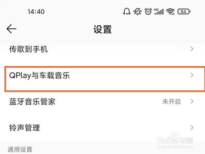Tap the HD signal strength icon
The image size is (205, 154).
(159, 12)
